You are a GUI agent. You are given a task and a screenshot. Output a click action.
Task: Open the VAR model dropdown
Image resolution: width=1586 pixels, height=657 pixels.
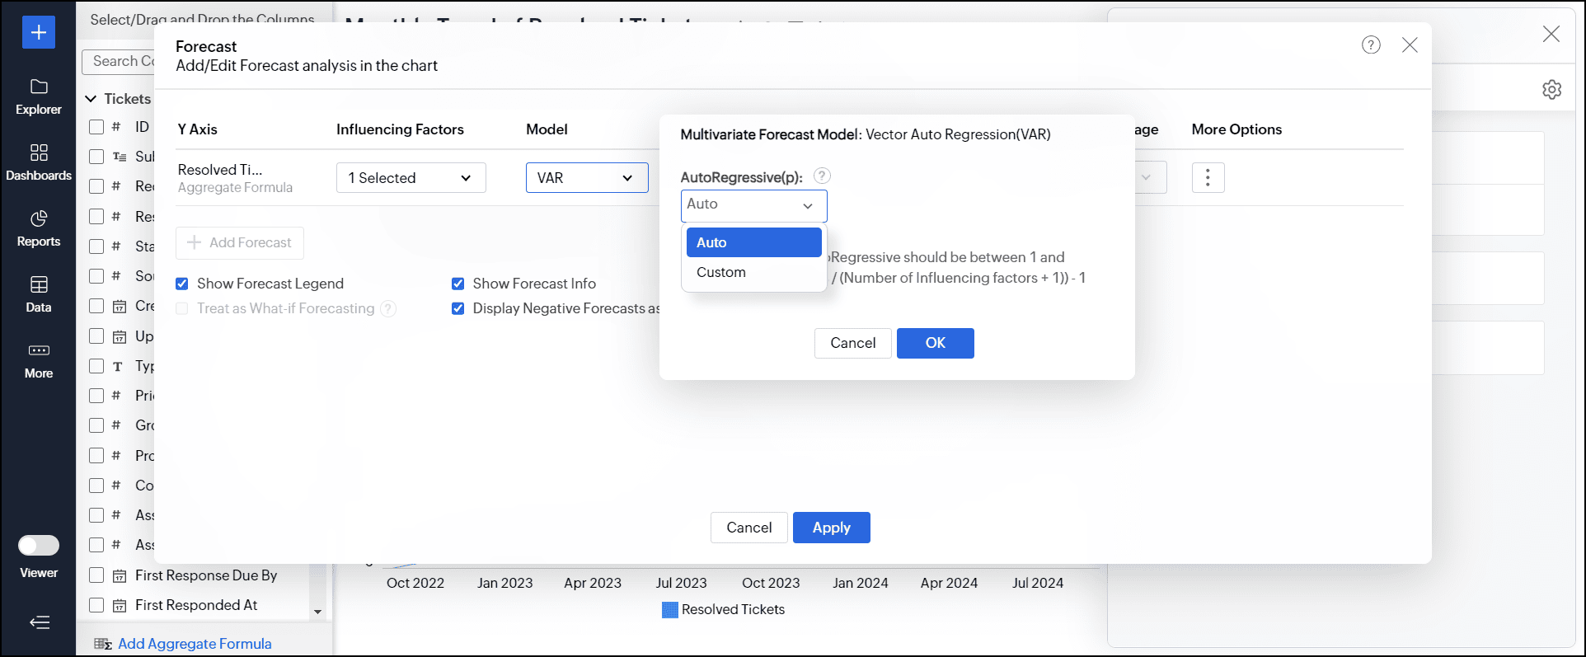point(586,178)
